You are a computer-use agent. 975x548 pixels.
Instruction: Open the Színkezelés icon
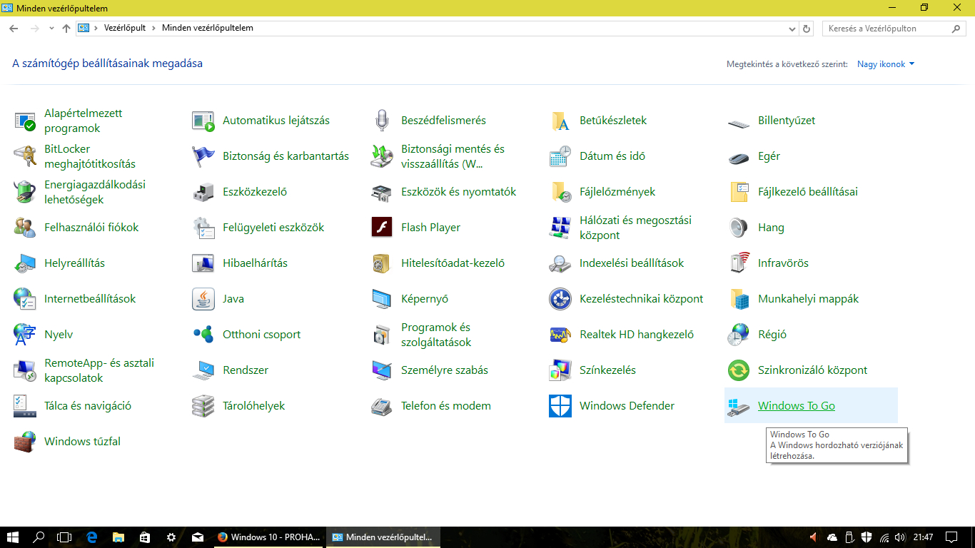pyautogui.click(x=560, y=370)
